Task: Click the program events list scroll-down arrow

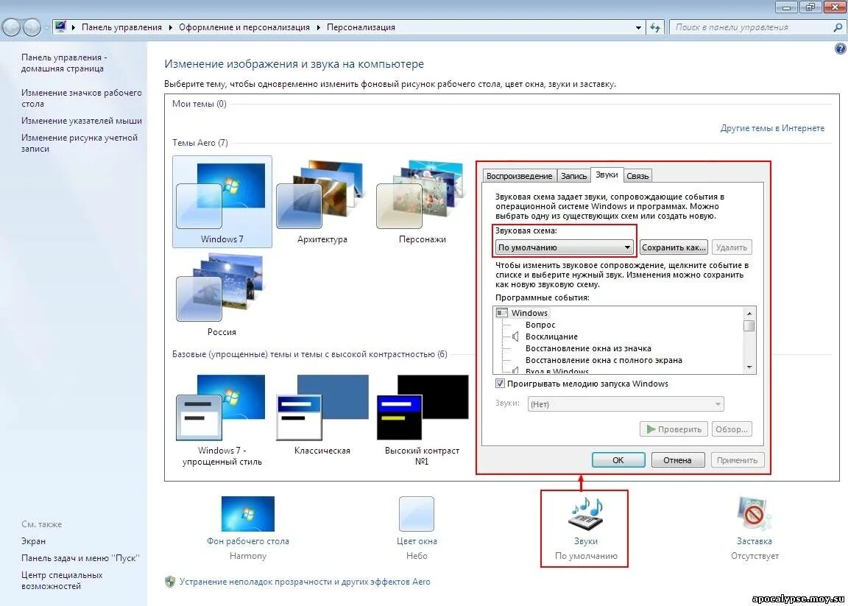Action: (x=749, y=367)
